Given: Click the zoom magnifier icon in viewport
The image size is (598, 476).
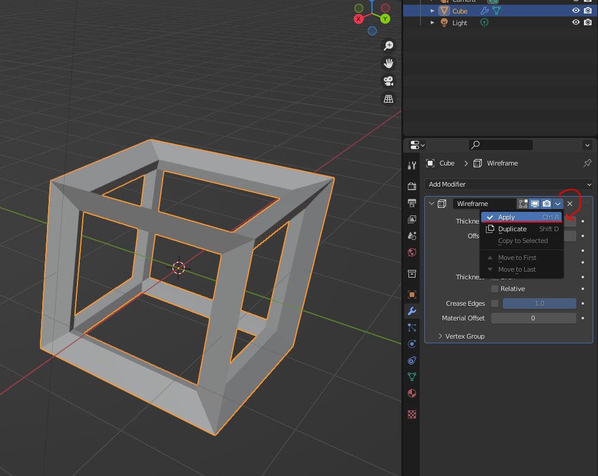Looking at the screenshot, I should (x=388, y=45).
